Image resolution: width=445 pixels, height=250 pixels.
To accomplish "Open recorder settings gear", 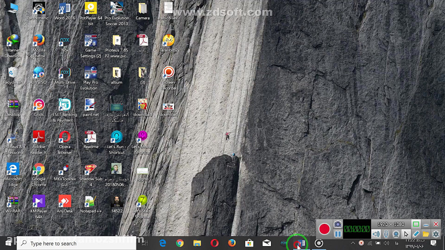I will coord(436,234).
